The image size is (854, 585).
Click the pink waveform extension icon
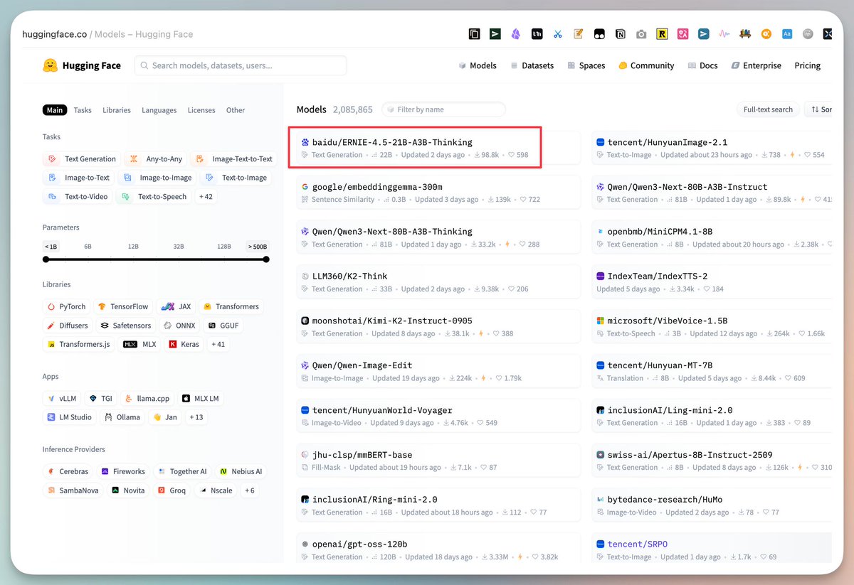coord(724,33)
